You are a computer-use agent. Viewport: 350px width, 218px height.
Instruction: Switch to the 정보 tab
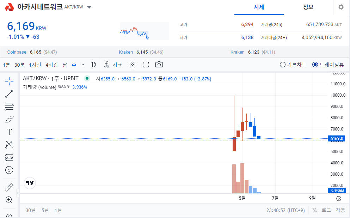tap(308, 7)
